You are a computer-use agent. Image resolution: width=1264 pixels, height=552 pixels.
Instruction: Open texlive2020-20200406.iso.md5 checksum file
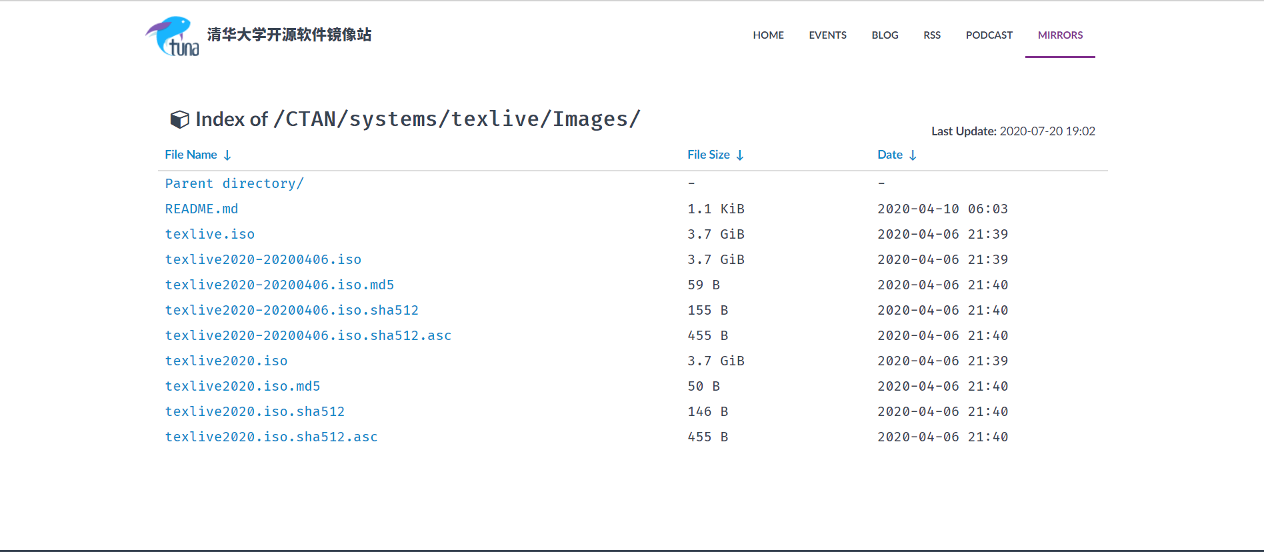[x=279, y=285]
